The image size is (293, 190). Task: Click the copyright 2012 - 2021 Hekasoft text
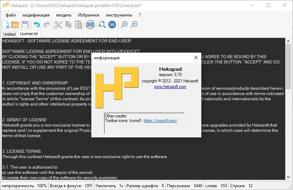(x=170, y=81)
